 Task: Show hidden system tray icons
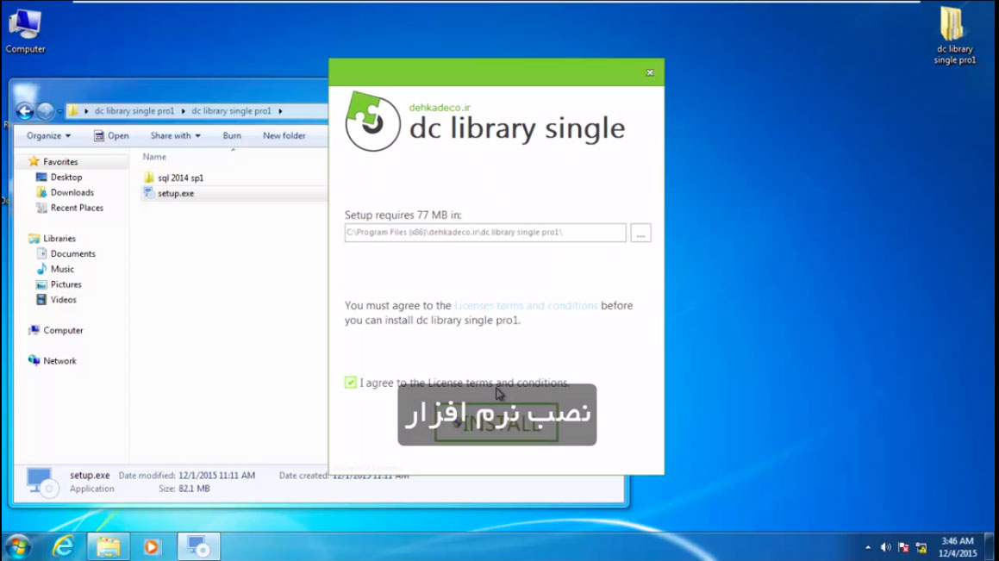(868, 547)
